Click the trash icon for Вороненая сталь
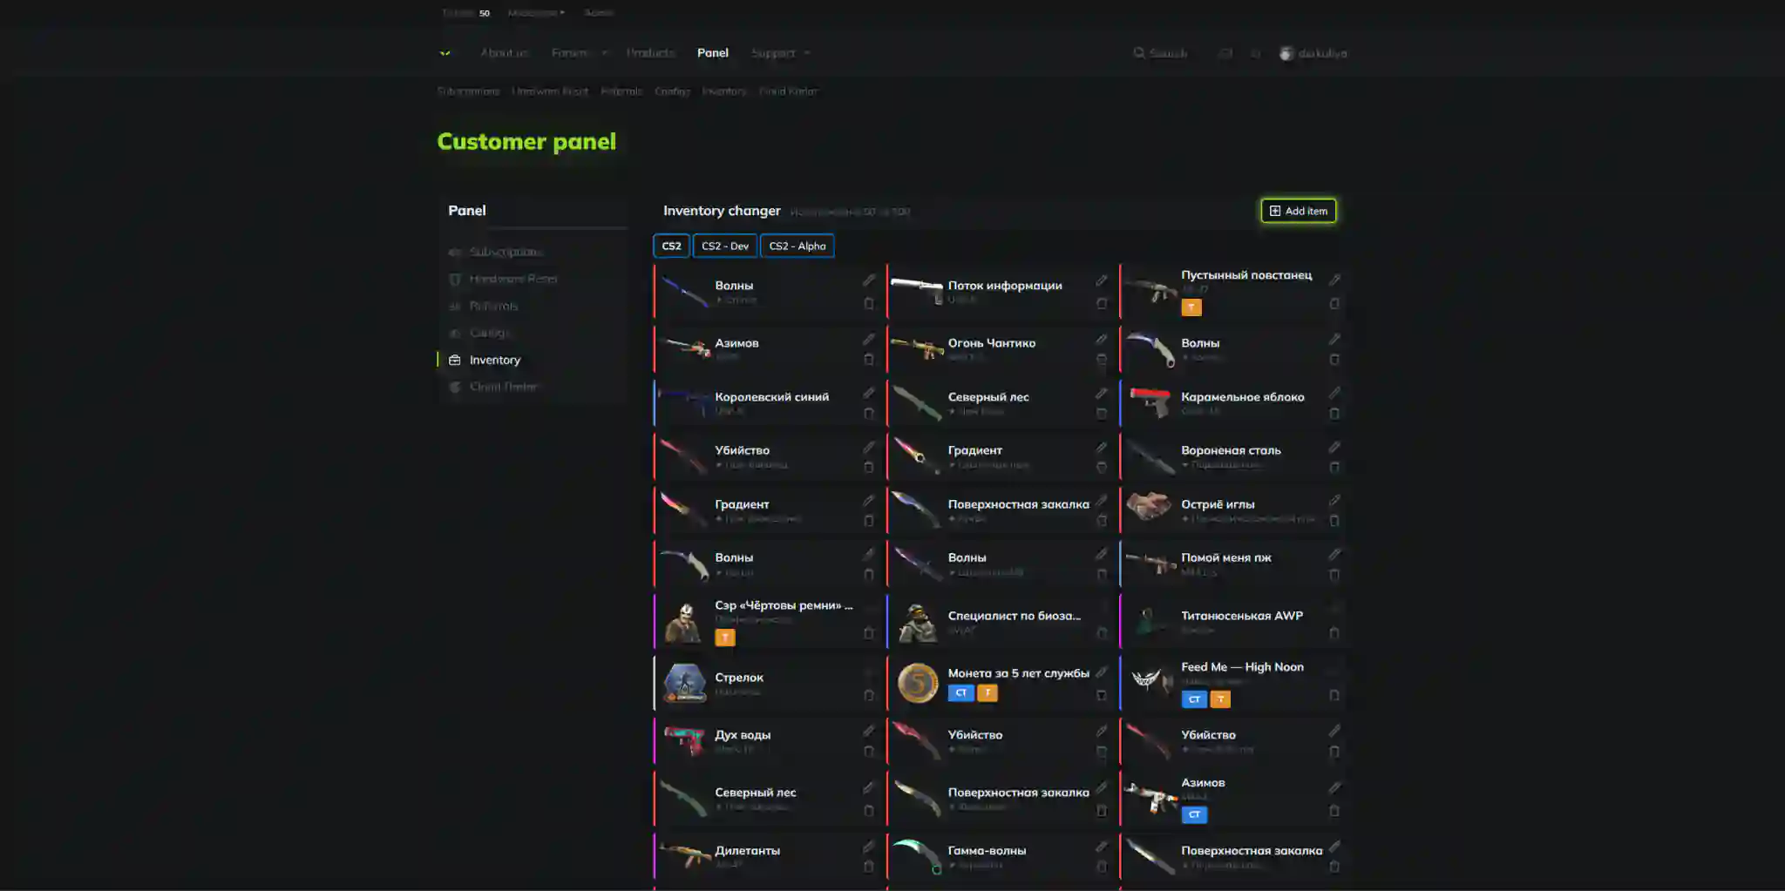 point(1334,468)
